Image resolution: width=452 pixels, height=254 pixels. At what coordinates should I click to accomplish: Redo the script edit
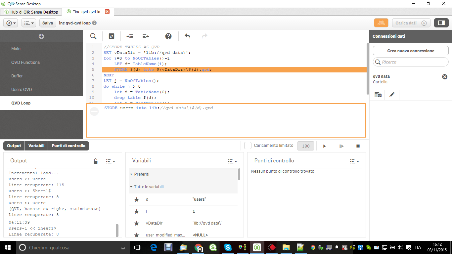(204, 36)
